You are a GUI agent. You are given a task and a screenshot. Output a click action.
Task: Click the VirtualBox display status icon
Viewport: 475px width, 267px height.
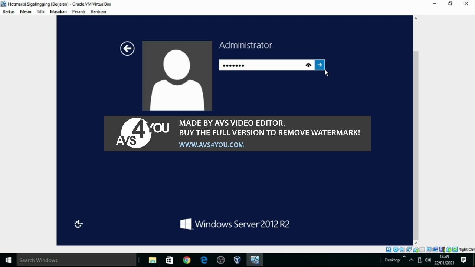pyautogui.click(x=429, y=250)
